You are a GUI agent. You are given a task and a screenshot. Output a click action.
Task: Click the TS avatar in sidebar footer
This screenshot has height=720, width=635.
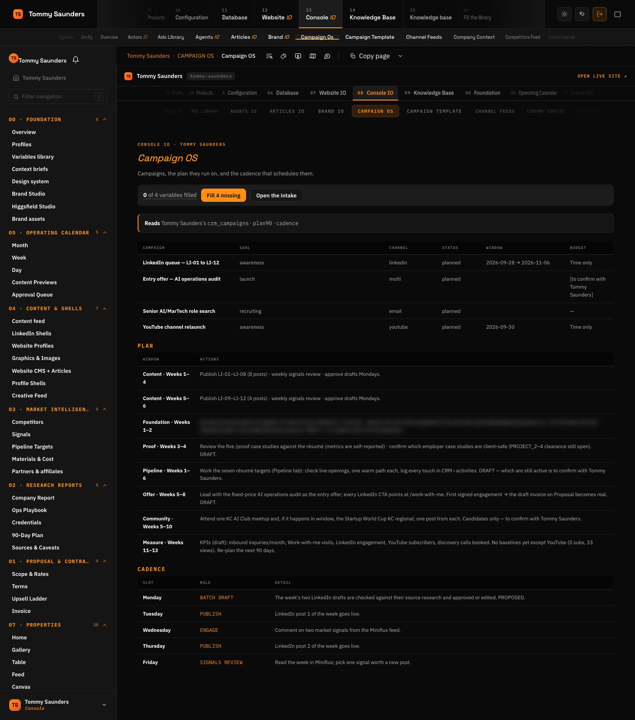[15, 705]
